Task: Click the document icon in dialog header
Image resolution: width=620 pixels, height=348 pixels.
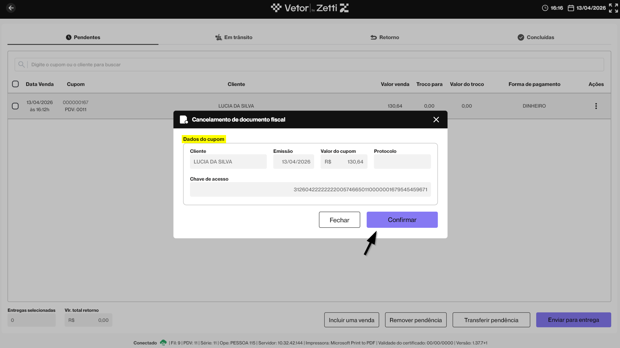Action: point(184,120)
